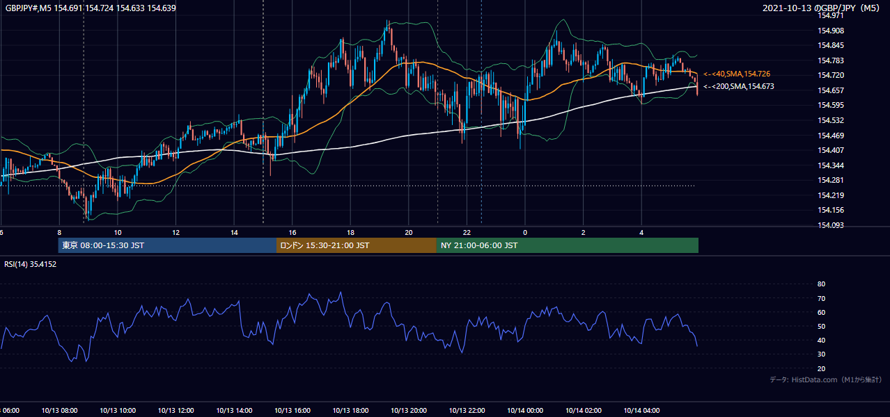Viewport: 890px width, 417px height.
Task: Click RSI scale value 20
Action: 821,368
